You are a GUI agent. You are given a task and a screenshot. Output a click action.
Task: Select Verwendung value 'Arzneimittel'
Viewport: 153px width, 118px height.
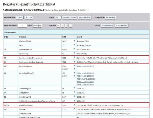pos(82,54)
